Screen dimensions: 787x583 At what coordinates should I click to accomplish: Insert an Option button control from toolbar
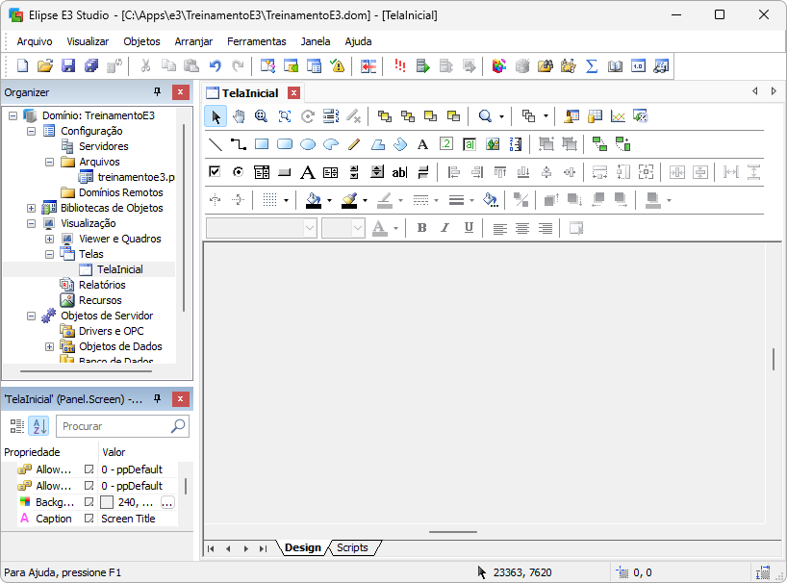click(238, 172)
